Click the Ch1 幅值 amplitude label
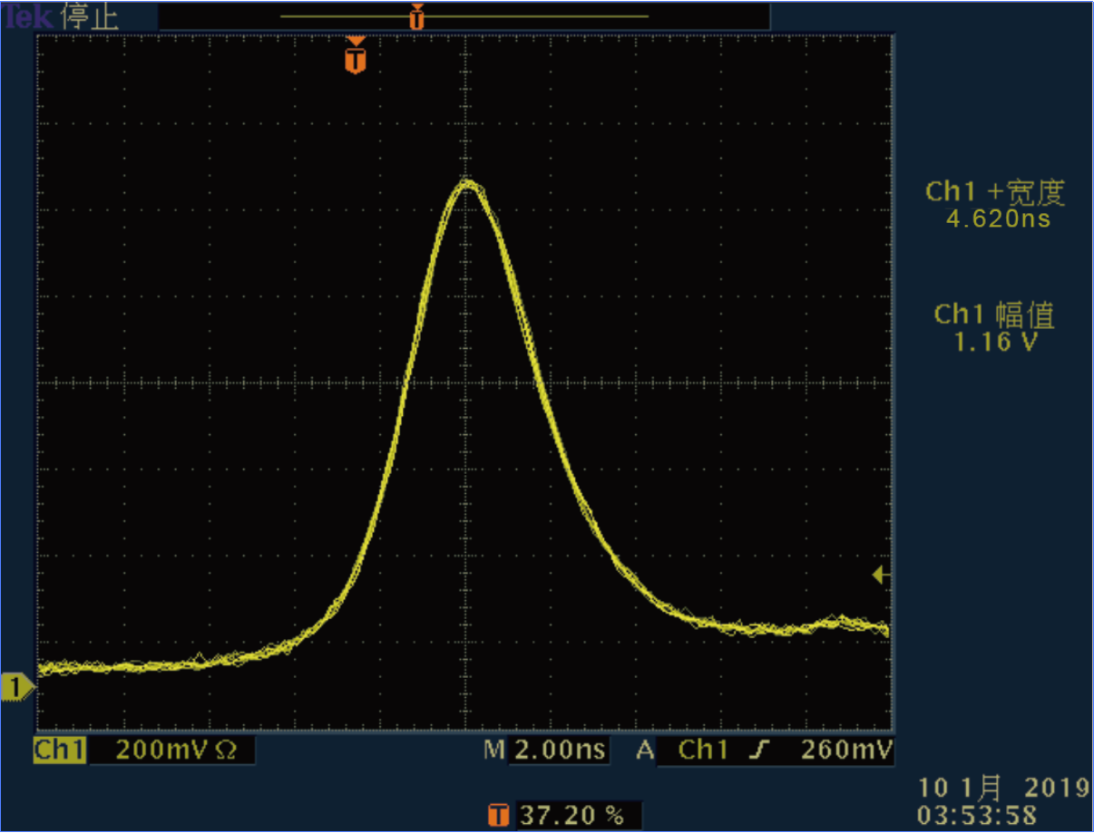The image size is (1094, 833). [x=994, y=315]
